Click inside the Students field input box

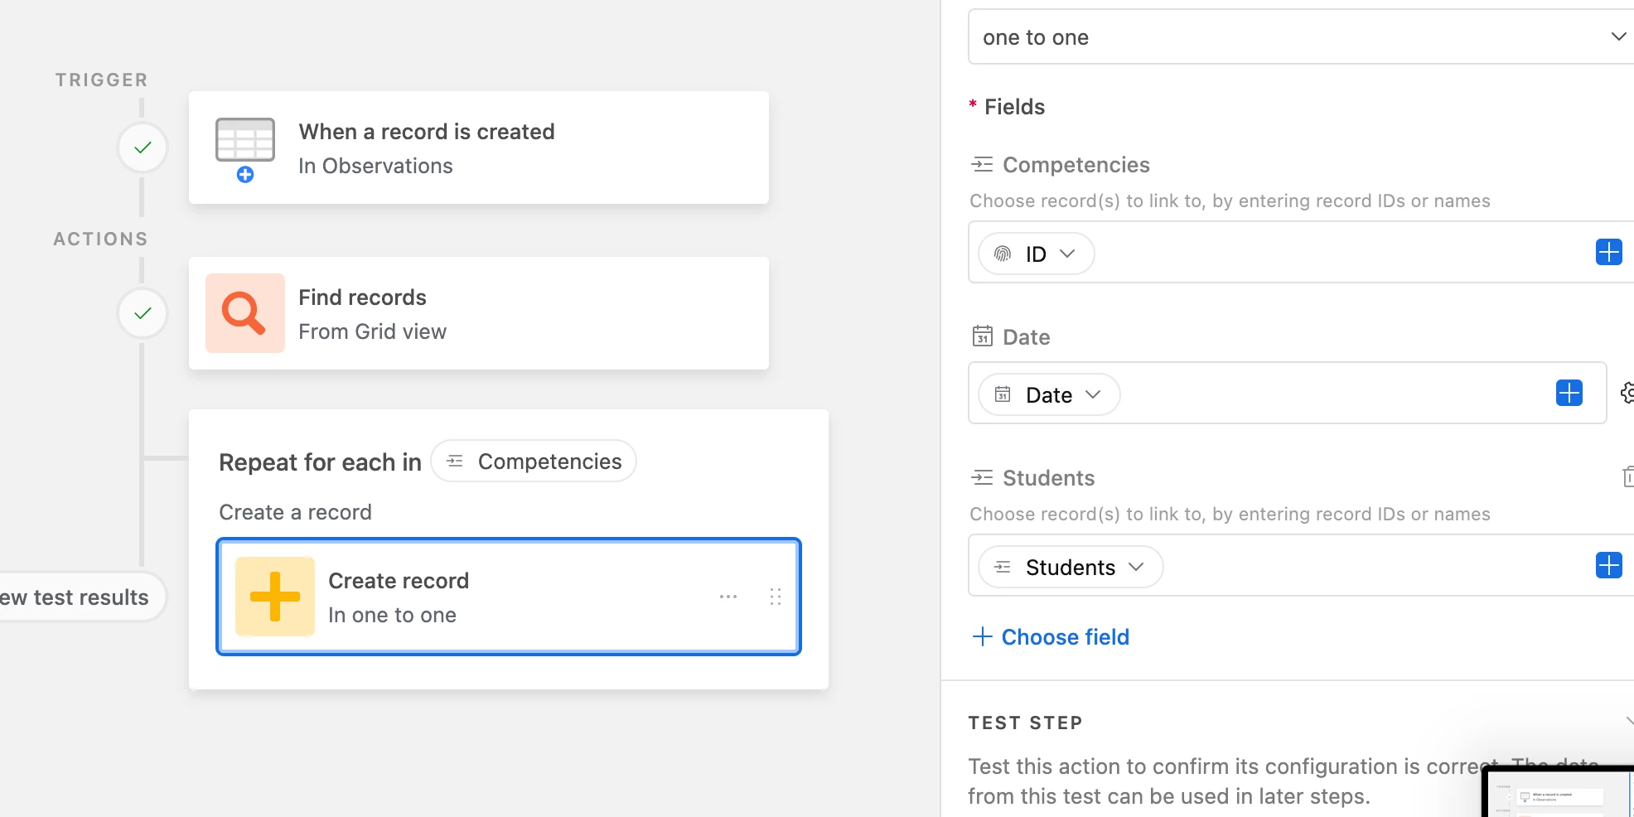tap(1367, 567)
